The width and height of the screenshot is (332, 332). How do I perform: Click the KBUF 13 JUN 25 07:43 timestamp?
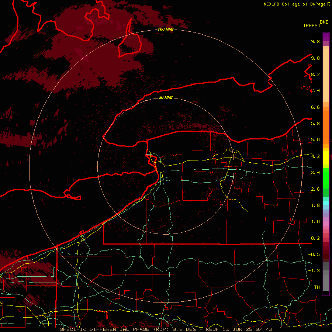tap(239, 329)
